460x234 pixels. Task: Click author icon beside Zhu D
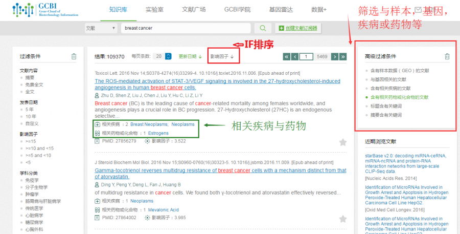tap(97, 96)
